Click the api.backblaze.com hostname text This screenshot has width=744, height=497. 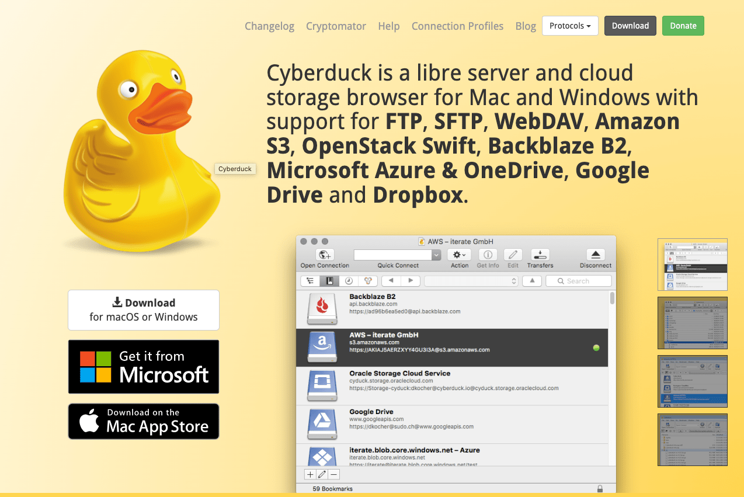[x=373, y=304]
